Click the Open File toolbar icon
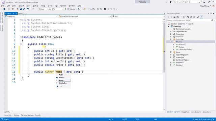Viewport: 216px width, 121px height. 18,9
